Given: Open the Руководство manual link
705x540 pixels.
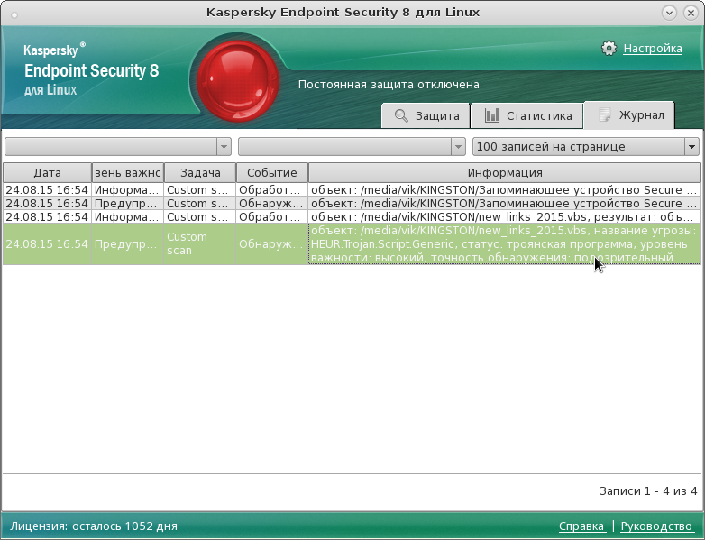Looking at the screenshot, I should click(x=656, y=526).
